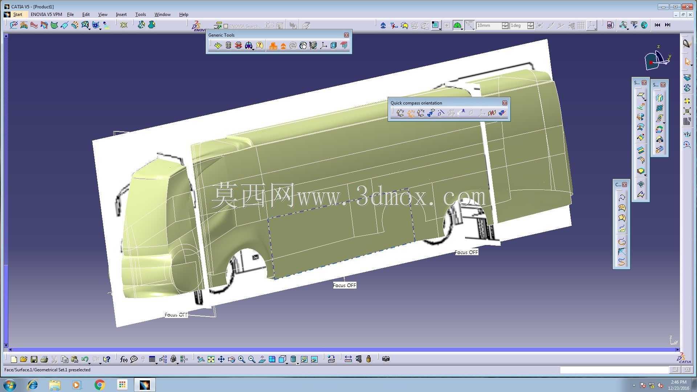Click the blue cube icon in Generic Tools
Screen dimensions: 697x392
coord(334,45)
